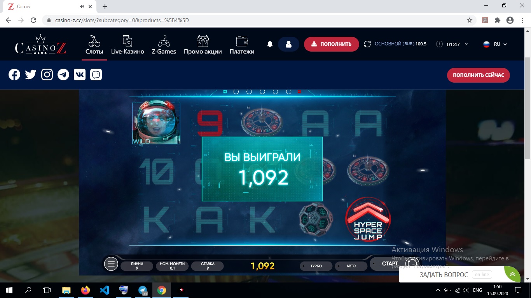Change the Линии lines setting
The image size is (531, 298).
137,266
